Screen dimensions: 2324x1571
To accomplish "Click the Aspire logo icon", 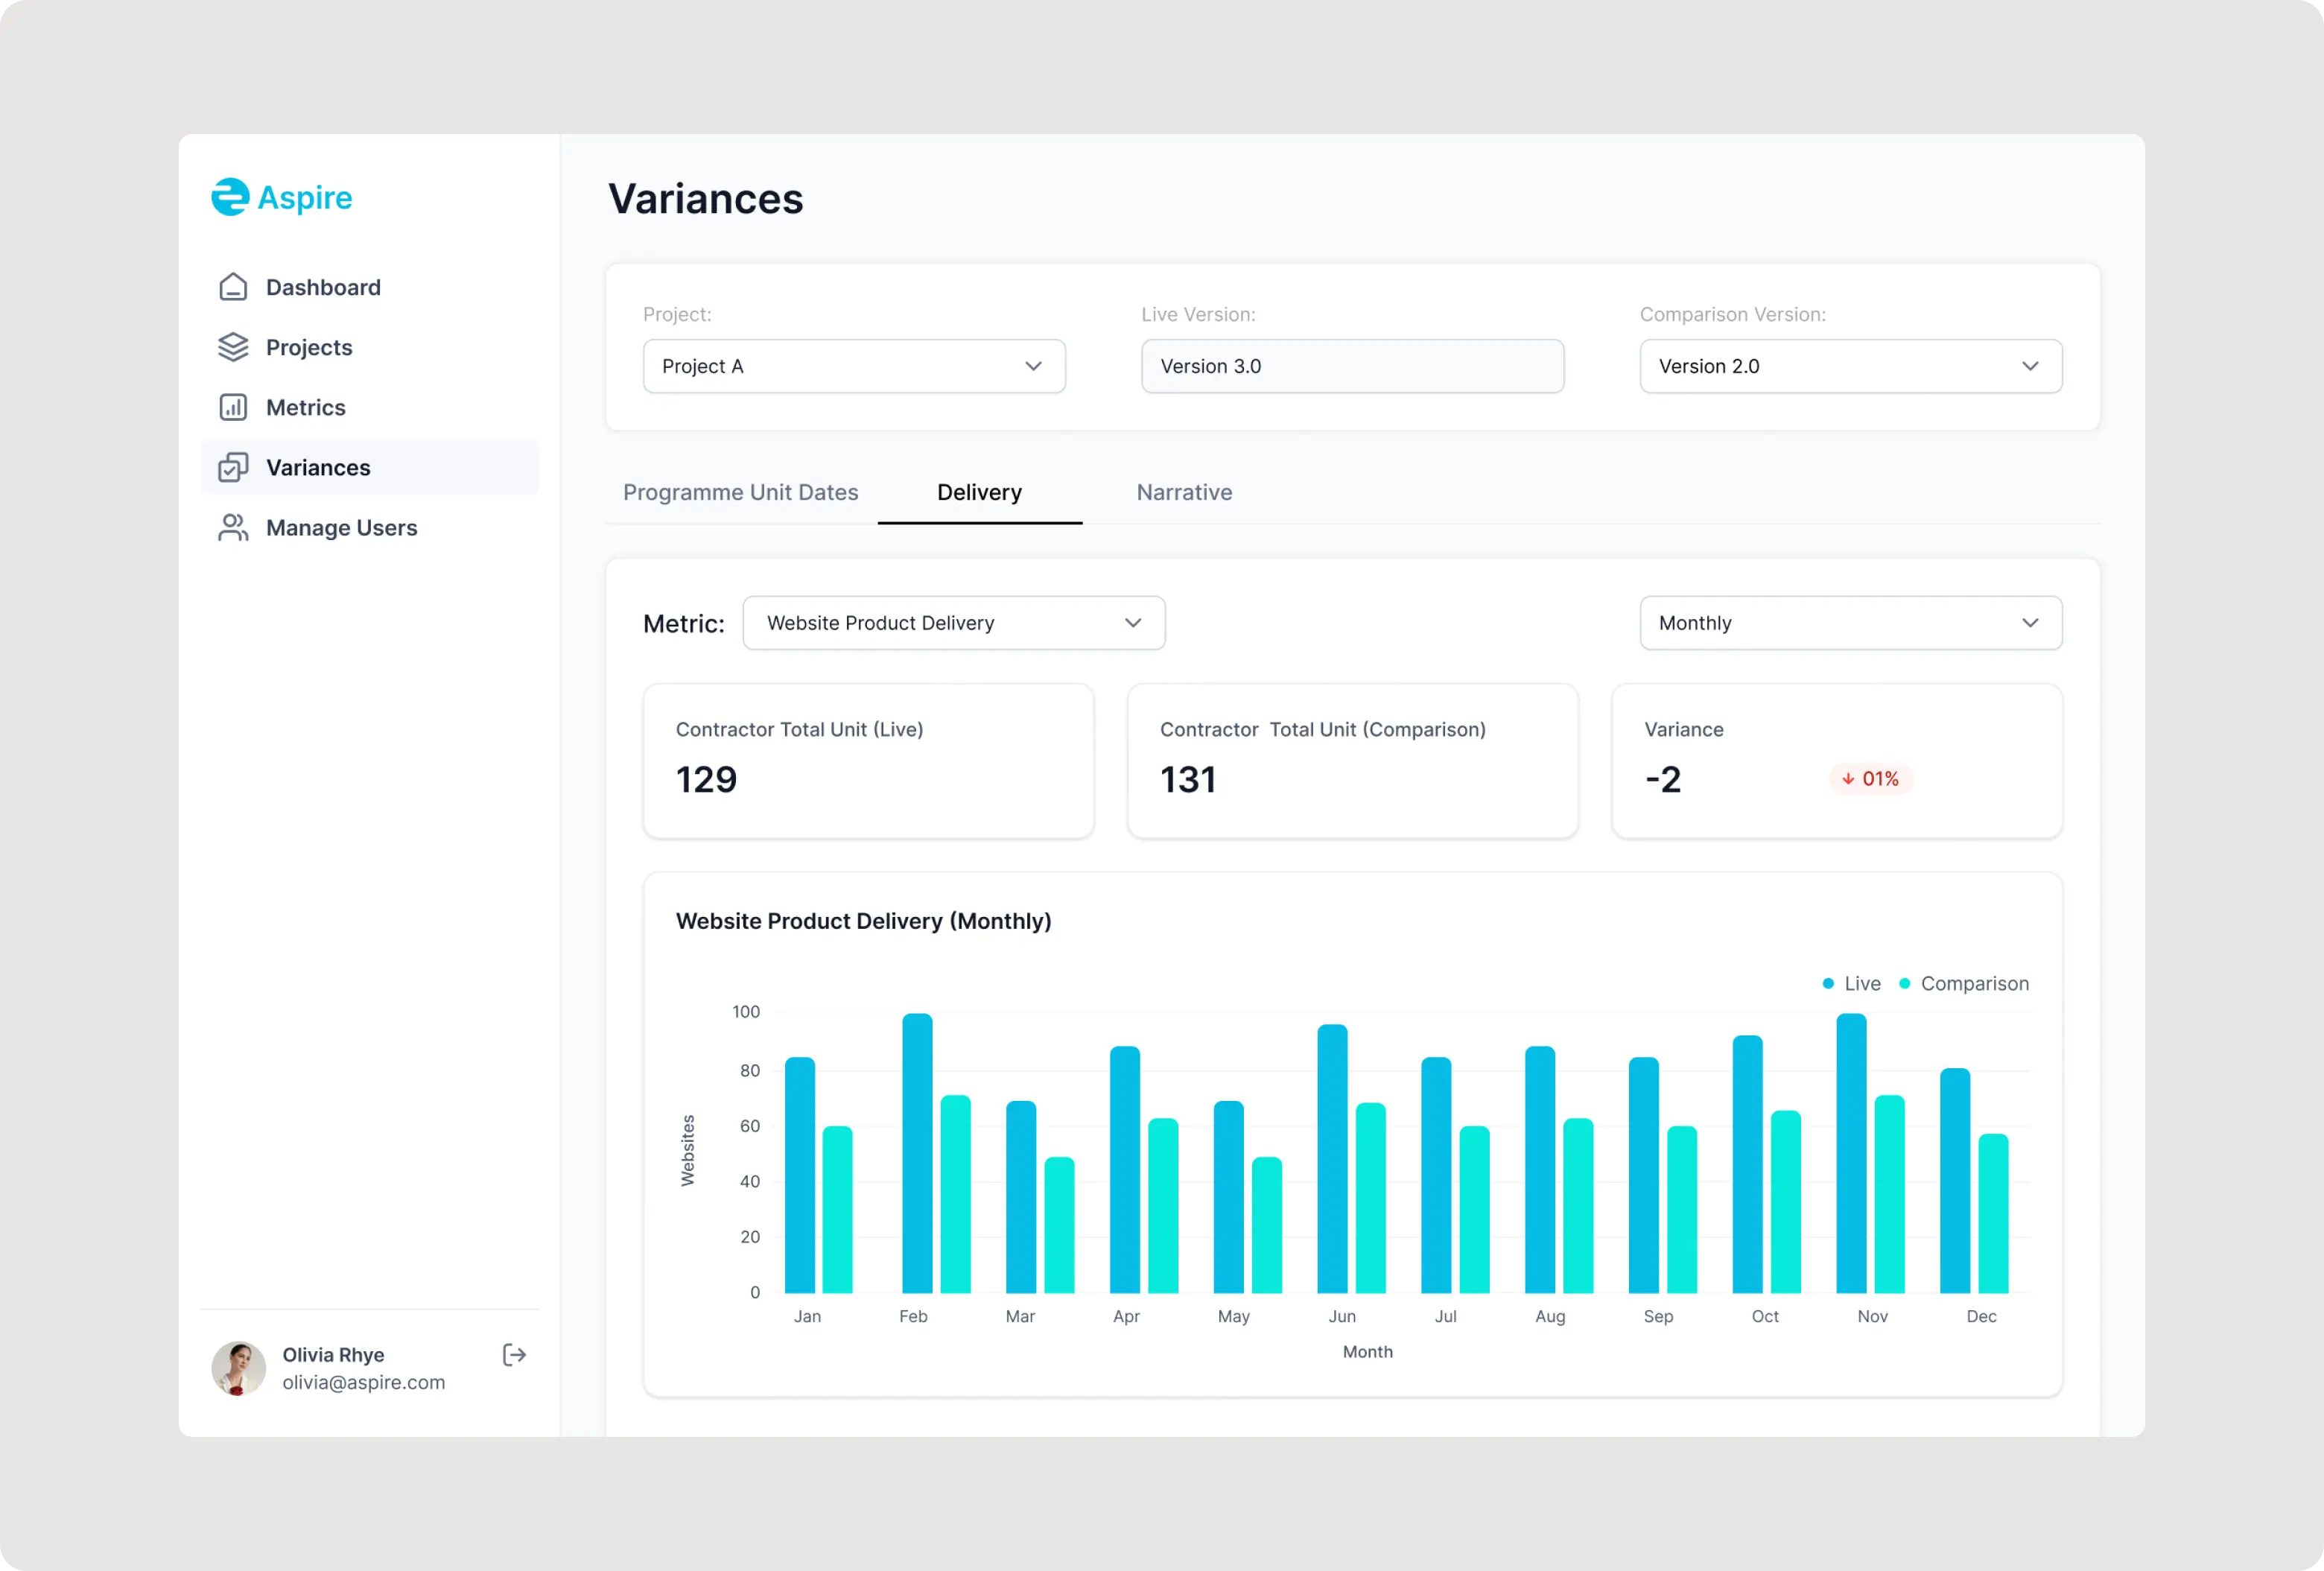I will coord(230,197).
